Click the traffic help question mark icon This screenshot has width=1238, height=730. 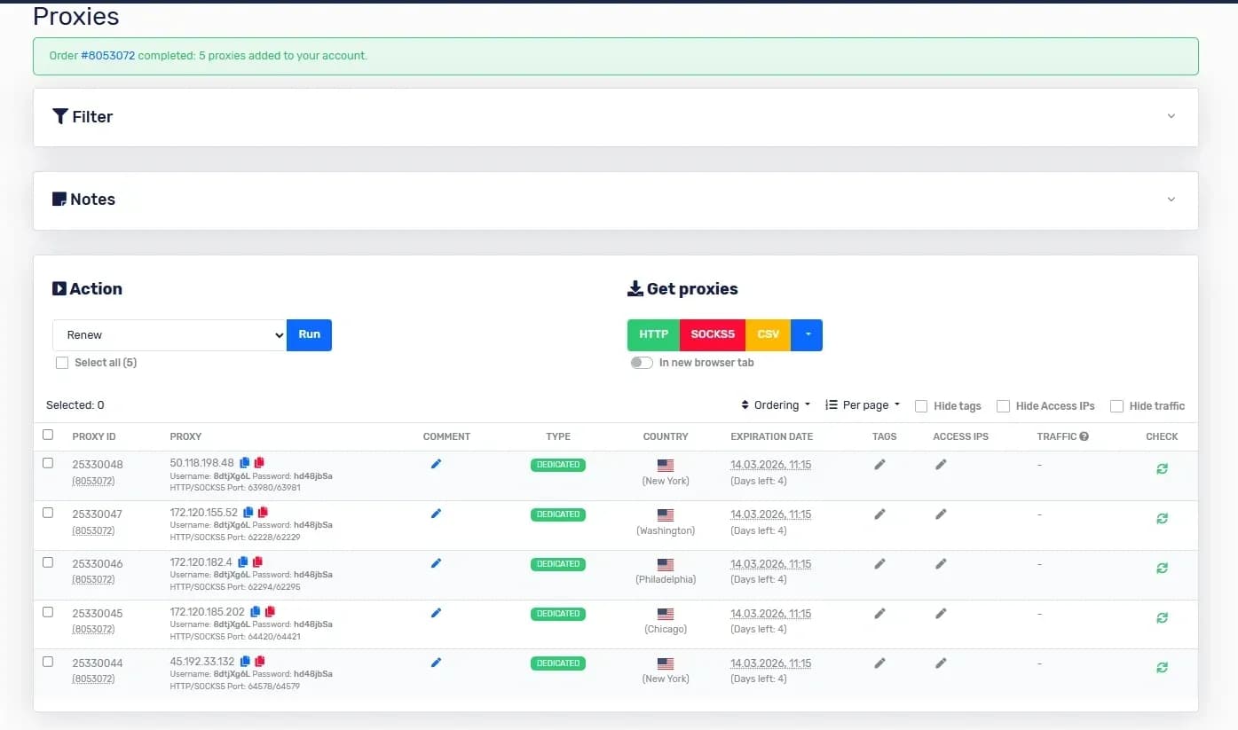[1084, 436]
